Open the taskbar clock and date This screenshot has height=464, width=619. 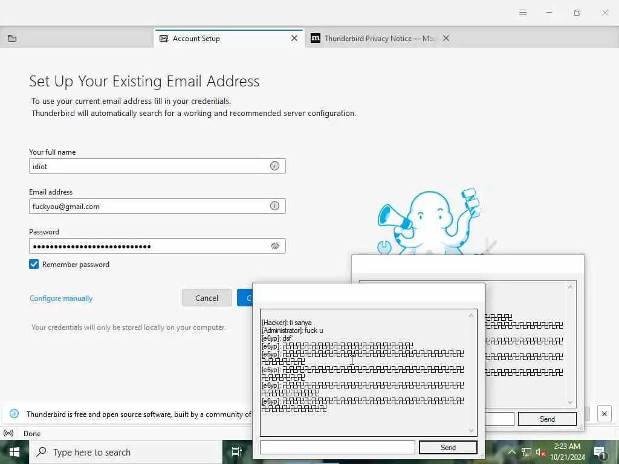click(x=567, y=452)
